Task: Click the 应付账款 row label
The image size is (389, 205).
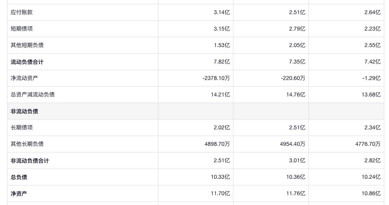Action: tap(22, 12)
